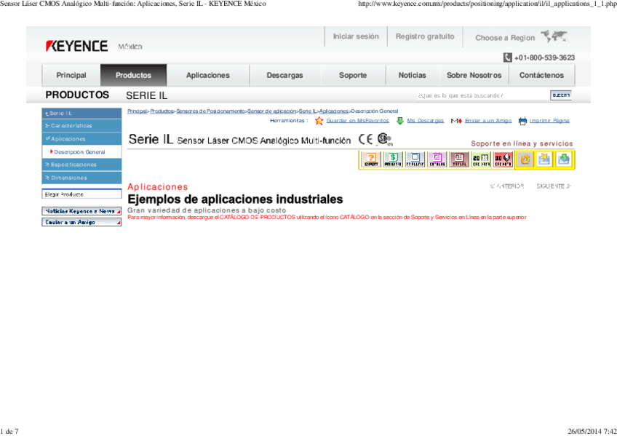Screen dimensions: 617x436
Task: Click the orange gear icon
Action: 525,159
